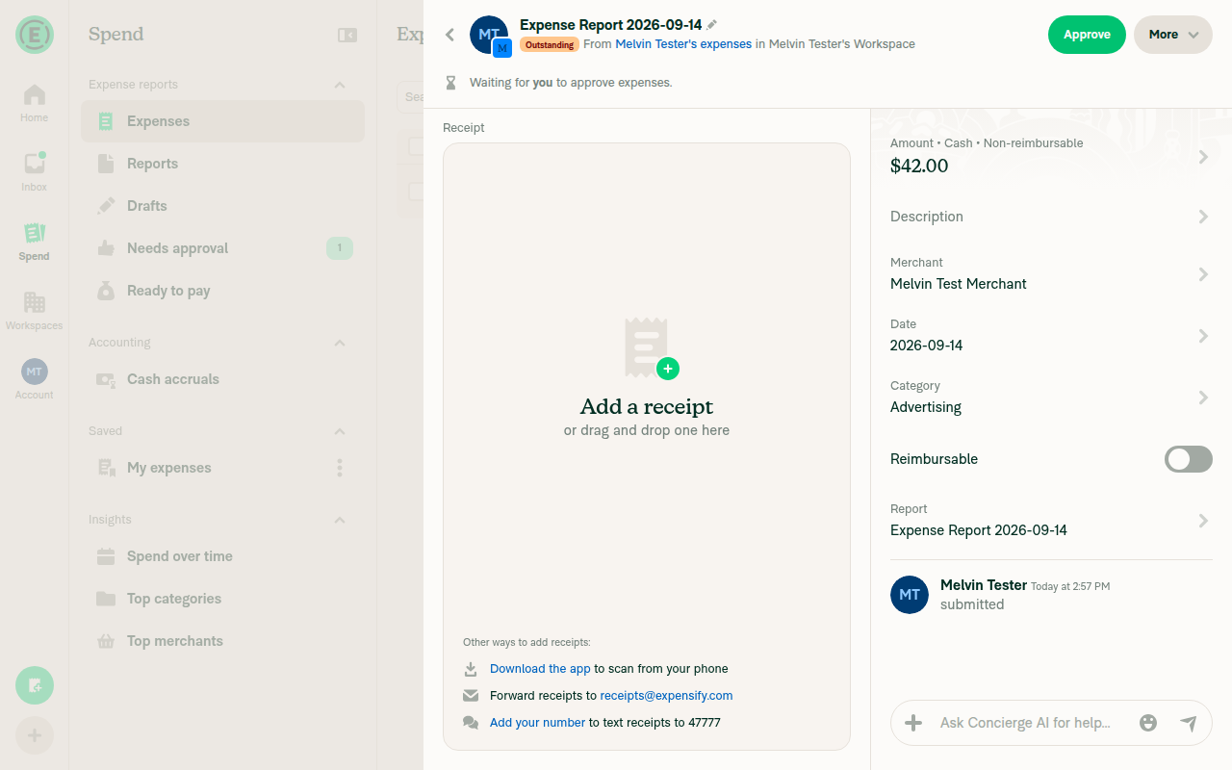Click the envelope icon beside Forward receipts
The height and width of the screenshot is (770, 1232).
471,696
